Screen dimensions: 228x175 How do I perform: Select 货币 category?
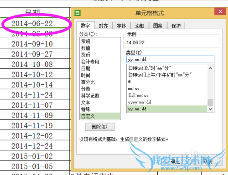coord(100,55)
